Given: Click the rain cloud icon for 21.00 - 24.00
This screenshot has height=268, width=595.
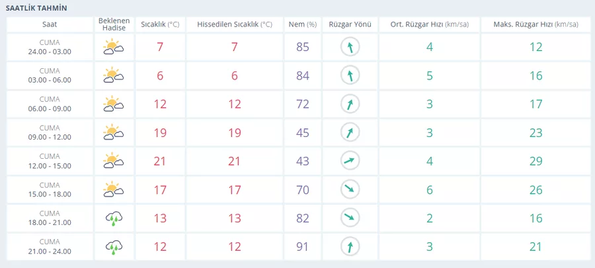Looking at the screenshot, I should click(x=113, y=247).
